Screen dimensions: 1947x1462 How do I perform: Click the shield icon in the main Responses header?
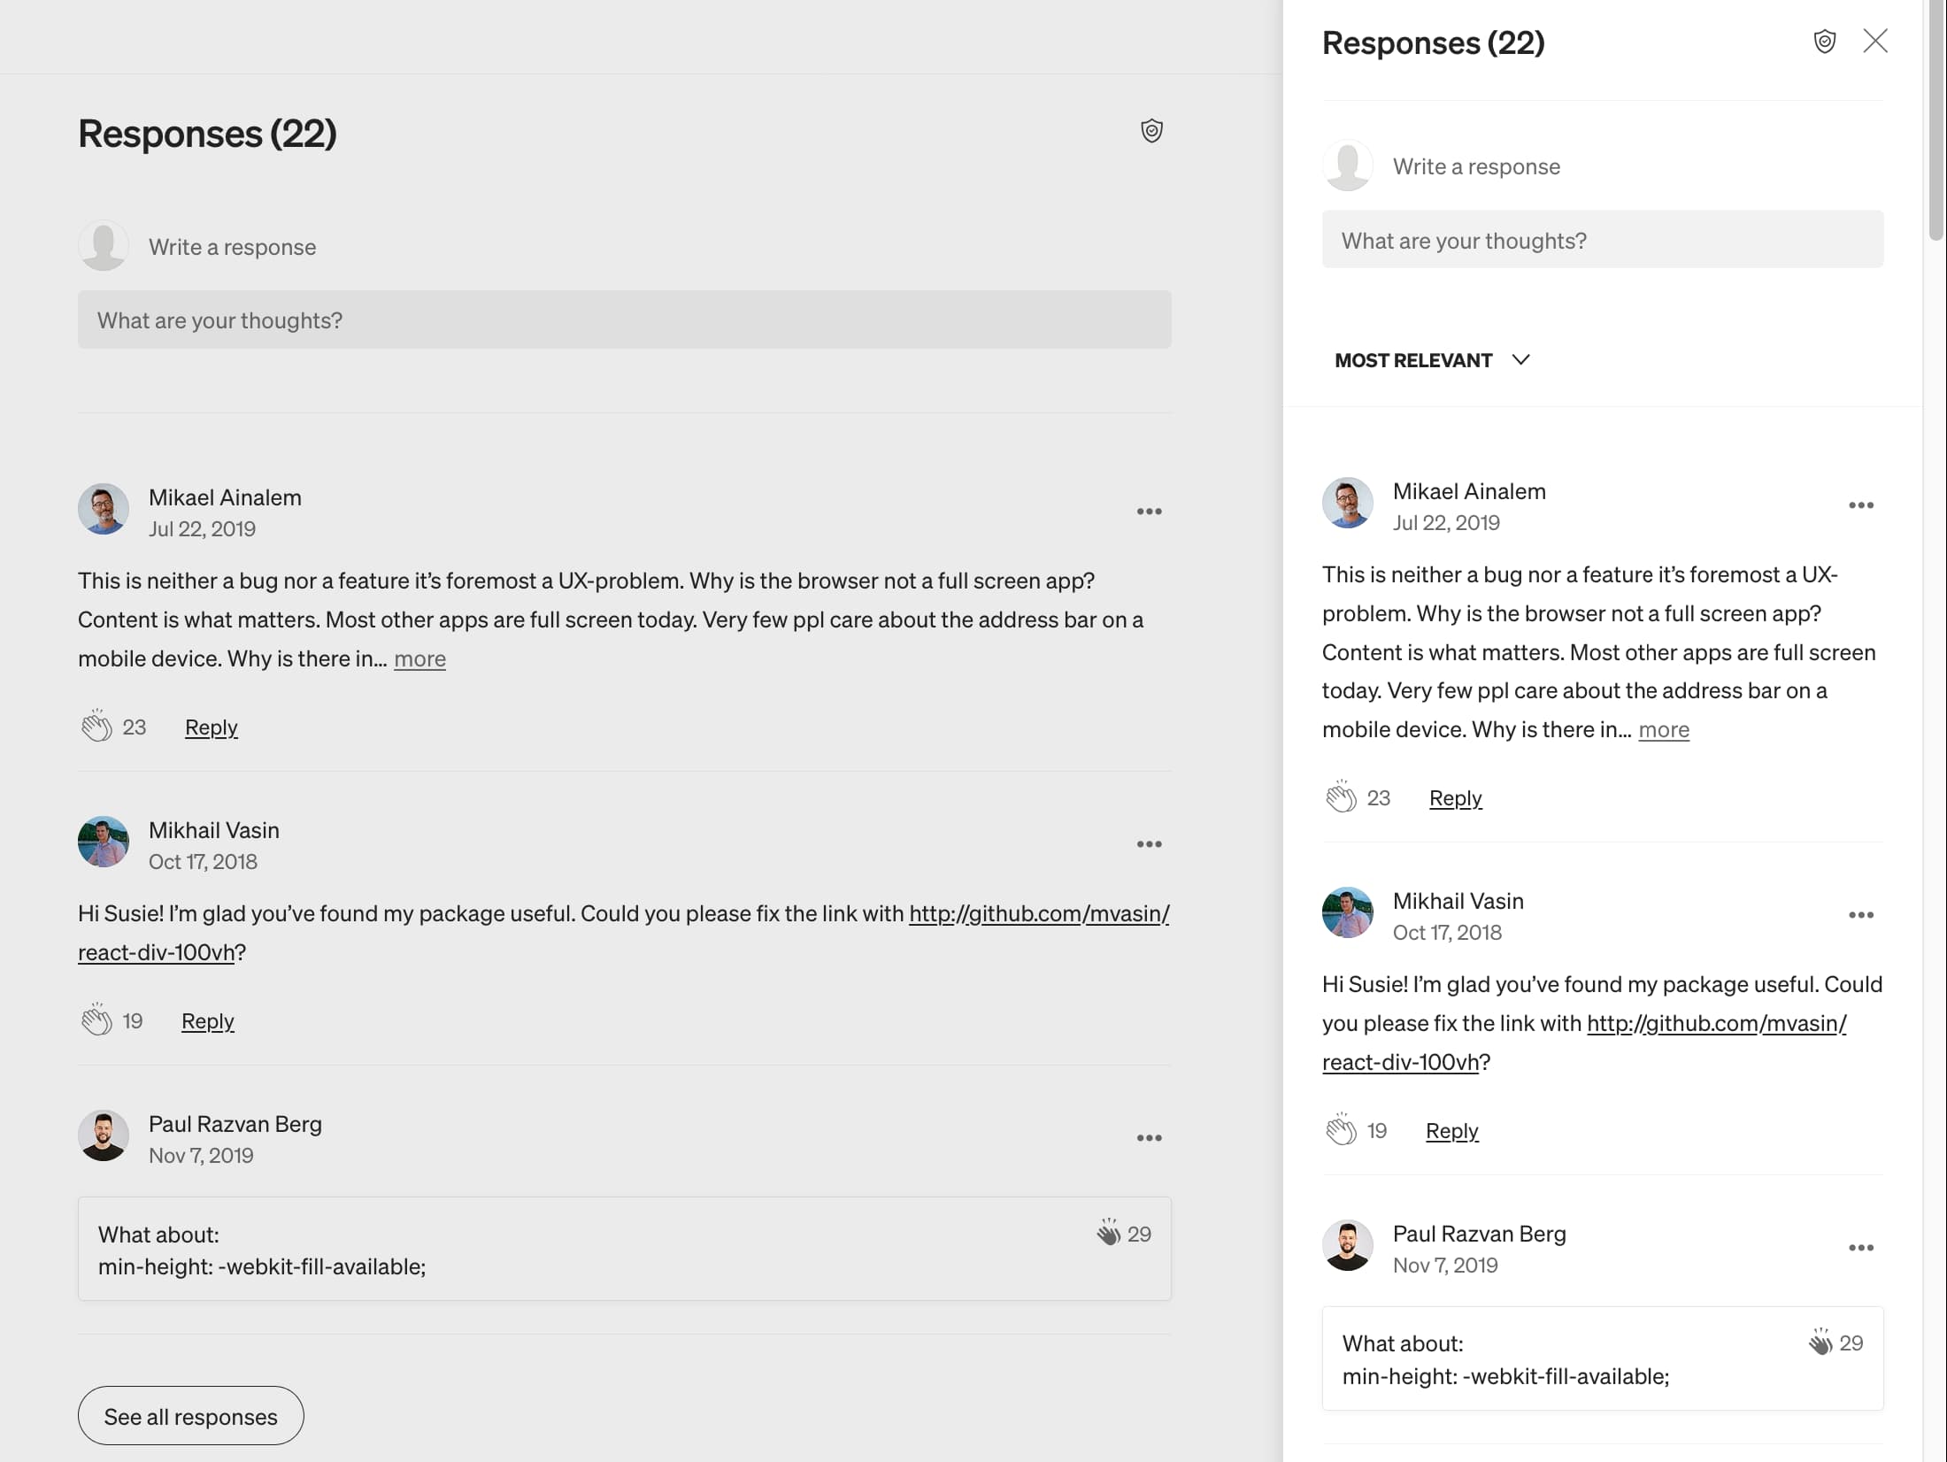click(1151, 131)
